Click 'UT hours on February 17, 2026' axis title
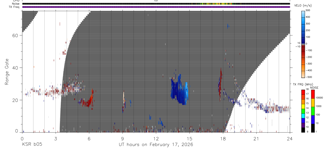 pos(156,145)
